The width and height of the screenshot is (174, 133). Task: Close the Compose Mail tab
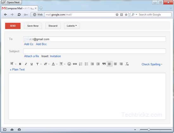[x=35, y=8]
